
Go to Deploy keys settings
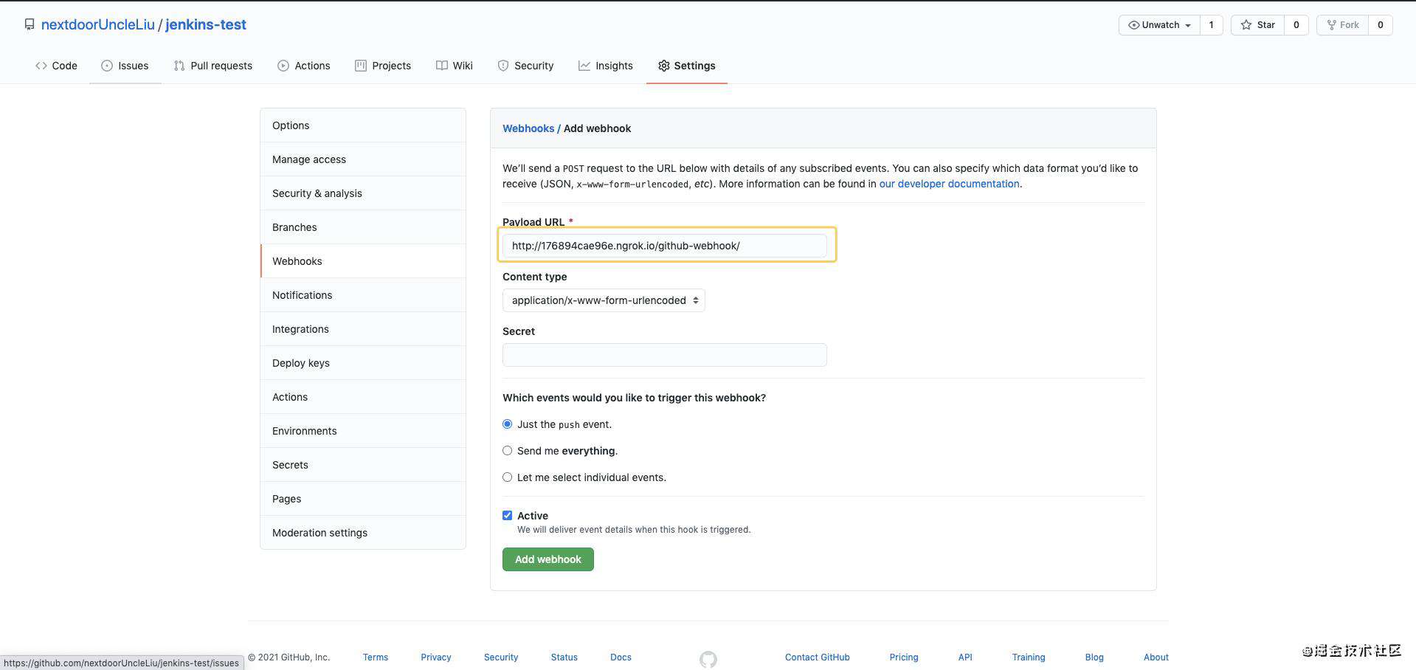363,363
